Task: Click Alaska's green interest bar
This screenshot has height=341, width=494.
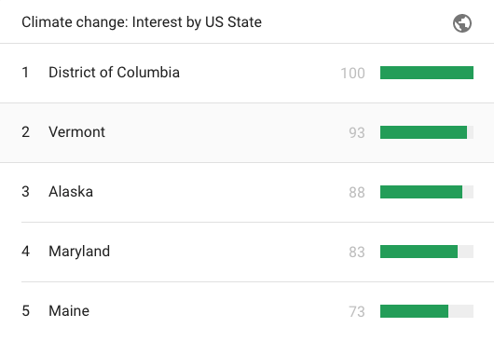Action: tap(421, 192)
